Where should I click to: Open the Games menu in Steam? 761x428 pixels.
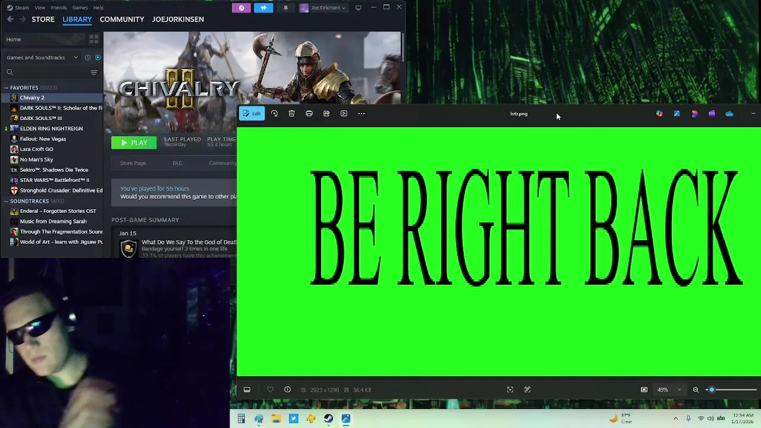coord(80,8)
